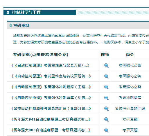Click the 简介 column header
Screen dimensions: 149x136
point(130,55)
